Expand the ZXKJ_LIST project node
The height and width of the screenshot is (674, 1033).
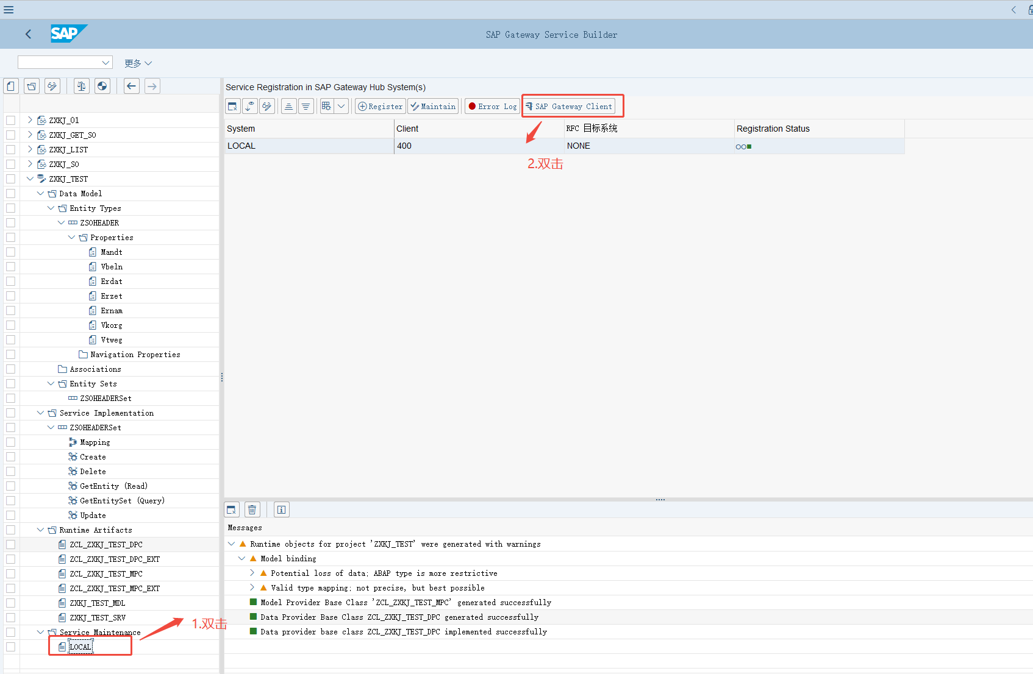pos(30,149)
